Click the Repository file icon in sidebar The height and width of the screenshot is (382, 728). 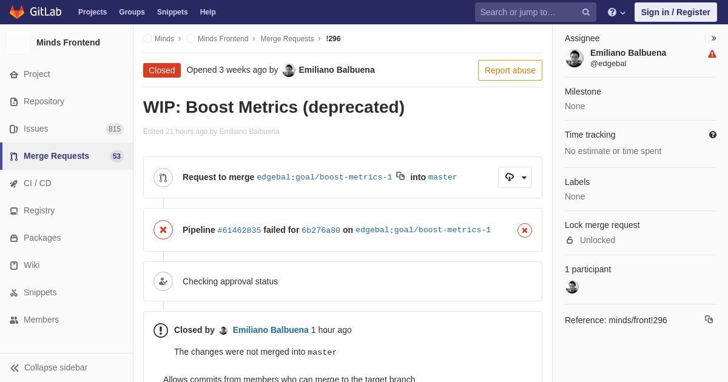click(x=14, y=102)
